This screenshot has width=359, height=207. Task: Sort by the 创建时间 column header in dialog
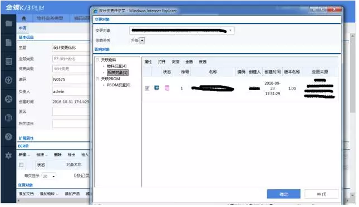273,72
